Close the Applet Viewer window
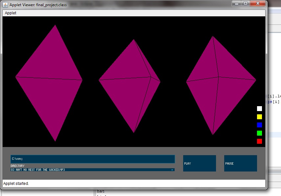Image resolution: width=281 pixels, height=196 pixels. coord(258,3)
